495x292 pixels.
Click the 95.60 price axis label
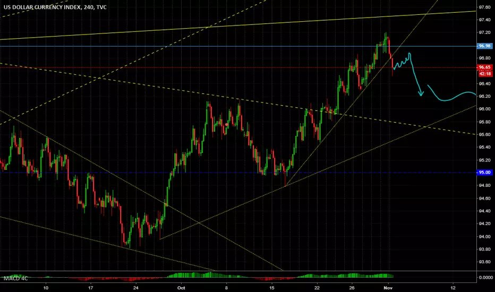point(484,134)
